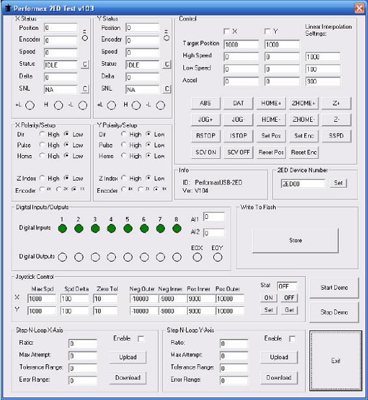Click the ZHOME- button
The height and width of the screenshot is (400, 368).
304,120
